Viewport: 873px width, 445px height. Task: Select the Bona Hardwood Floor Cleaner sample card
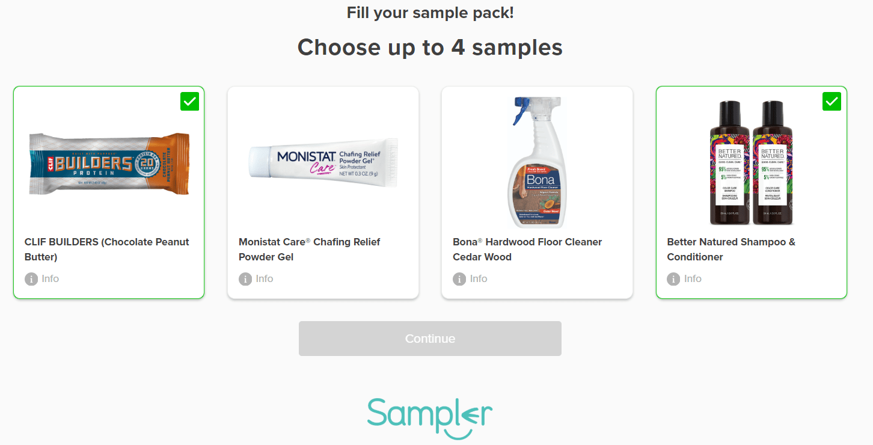(x=537, y=192)
